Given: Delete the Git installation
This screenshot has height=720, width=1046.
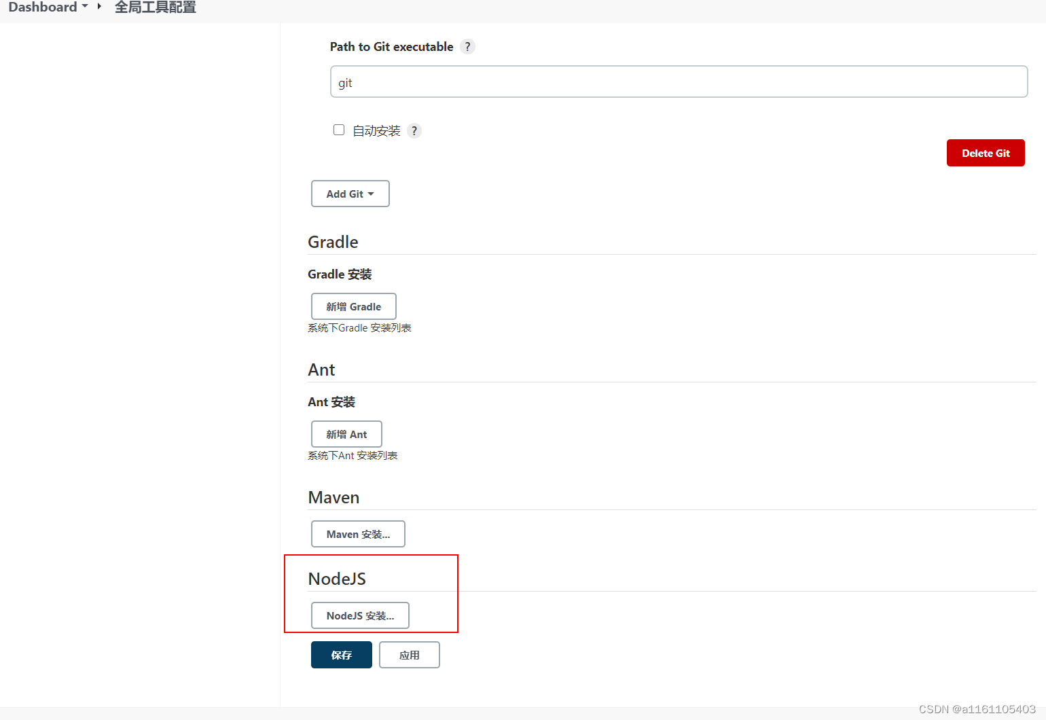Looking at the screenshot, I should [x=986, y=153].
